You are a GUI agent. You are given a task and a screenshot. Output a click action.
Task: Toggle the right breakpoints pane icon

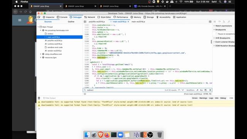point(210,22)
